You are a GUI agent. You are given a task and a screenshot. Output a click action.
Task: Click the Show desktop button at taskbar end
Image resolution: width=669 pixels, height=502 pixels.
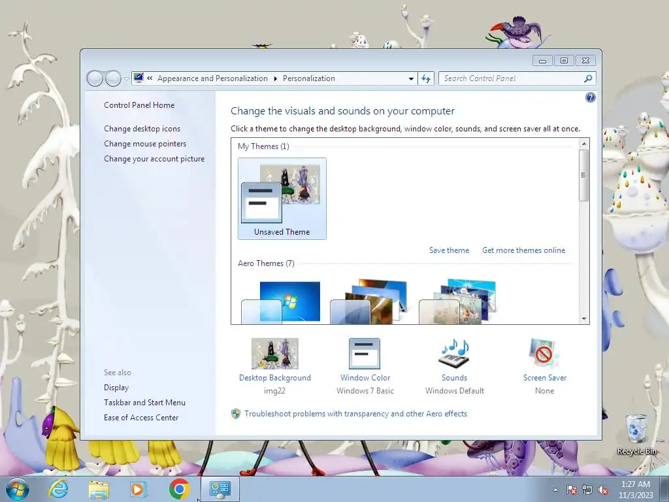(665, 489)
